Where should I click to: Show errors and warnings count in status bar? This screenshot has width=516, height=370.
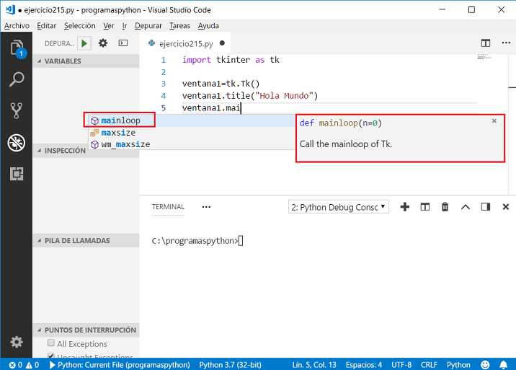click(x=24, y=365)
